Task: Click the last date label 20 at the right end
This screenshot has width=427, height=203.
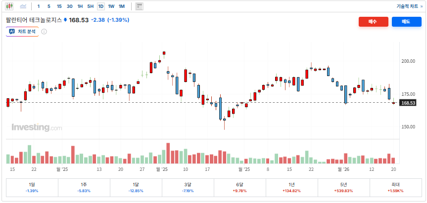Action: coord(393,169)
